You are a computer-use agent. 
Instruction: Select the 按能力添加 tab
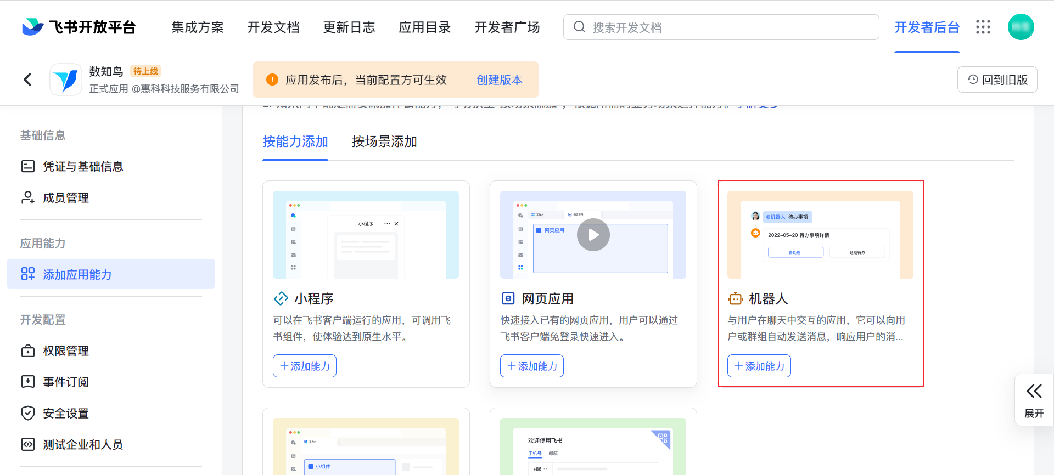295,142
